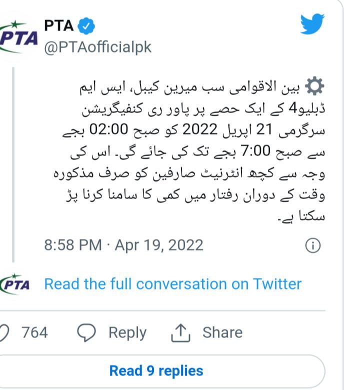Click the info circle icon
The height and width of the screenshot is (390, 360).
click(312, 245)
